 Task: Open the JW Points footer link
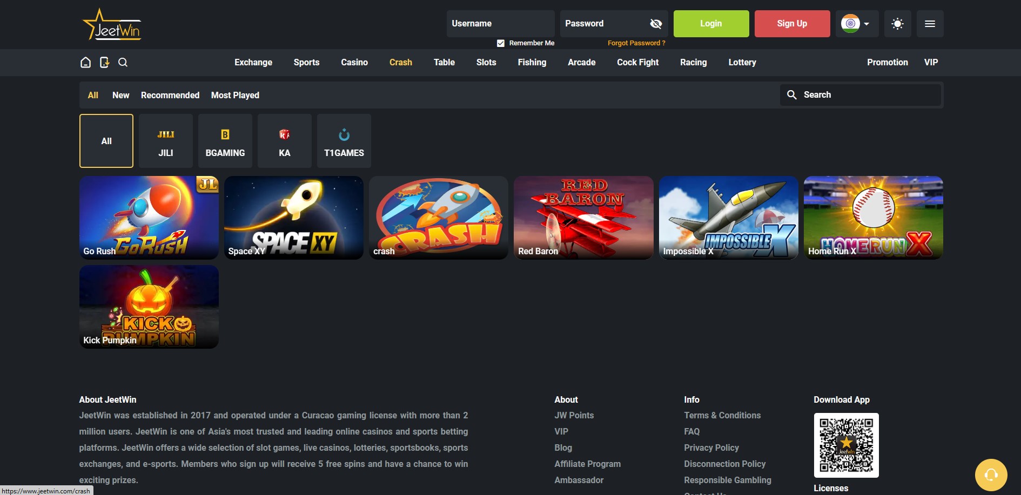574,415
